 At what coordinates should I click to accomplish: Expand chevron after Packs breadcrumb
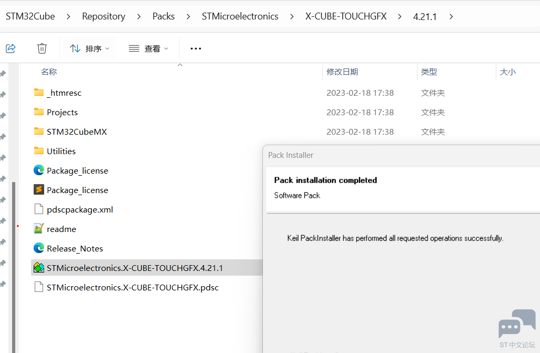click(188, 16)
